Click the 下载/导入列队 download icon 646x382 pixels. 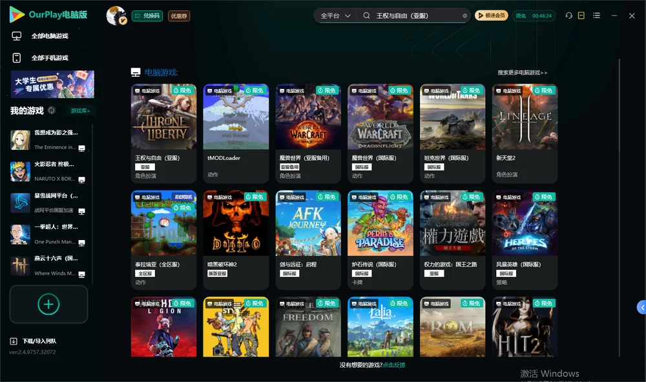(14, 341)
